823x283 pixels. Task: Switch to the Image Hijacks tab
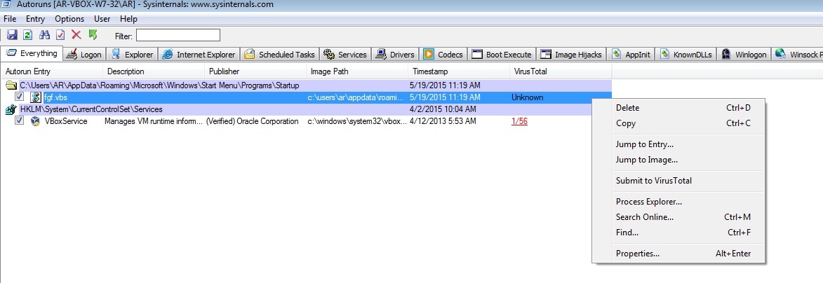[572, 55]
